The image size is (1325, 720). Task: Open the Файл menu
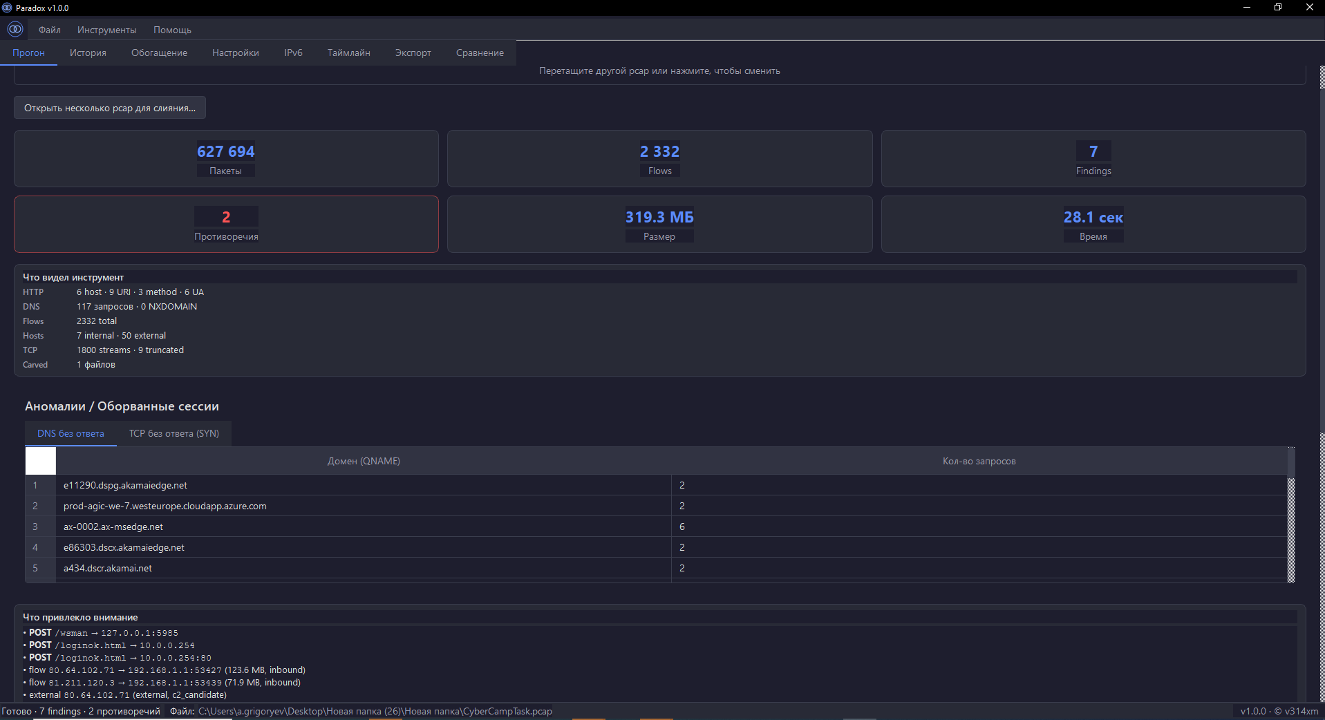(50, 30)
